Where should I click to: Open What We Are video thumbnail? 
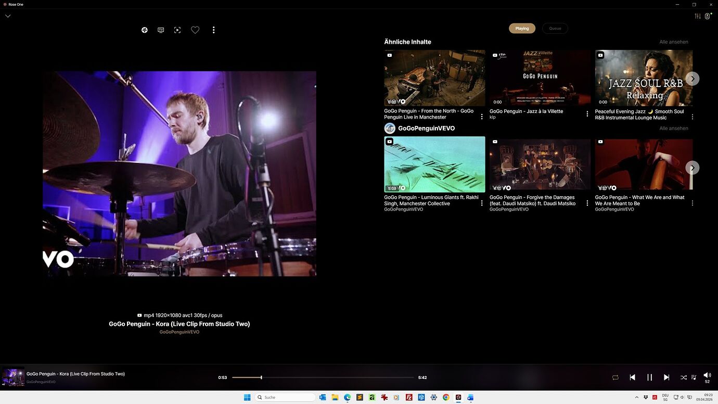(644, 165)
